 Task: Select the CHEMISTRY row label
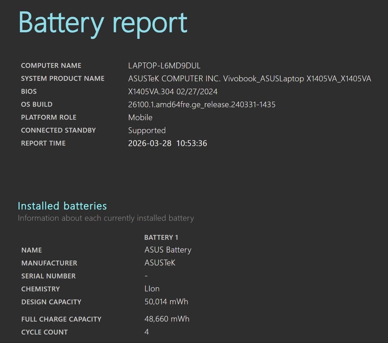(41, 289)
